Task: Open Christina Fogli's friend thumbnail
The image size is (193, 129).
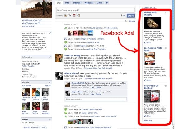Action: (26, 92)
